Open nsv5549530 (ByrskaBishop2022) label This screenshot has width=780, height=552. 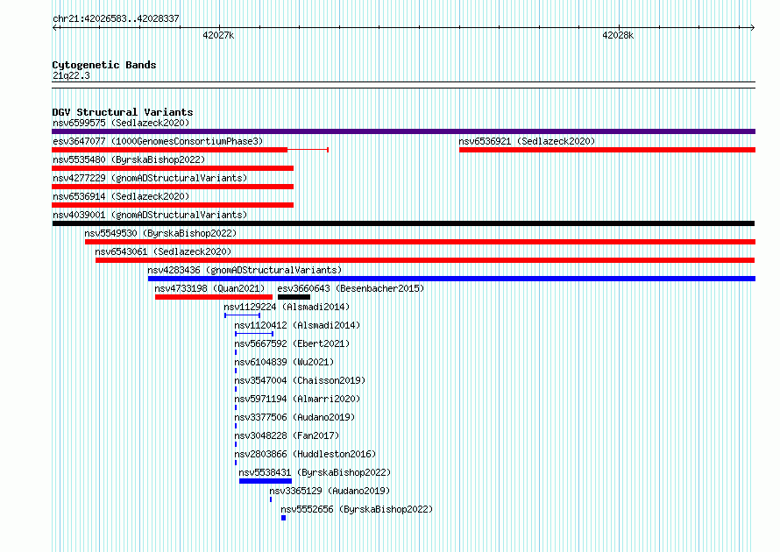[x=160, y=233]
